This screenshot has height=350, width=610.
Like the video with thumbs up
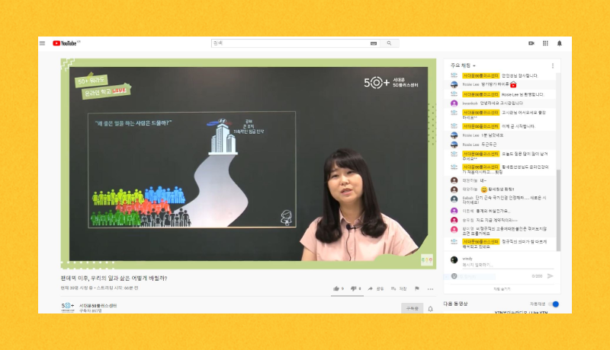click(336, 288)
